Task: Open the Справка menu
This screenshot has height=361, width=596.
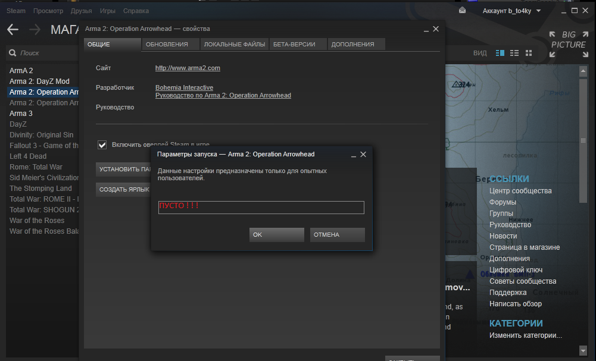Action: 136,11
